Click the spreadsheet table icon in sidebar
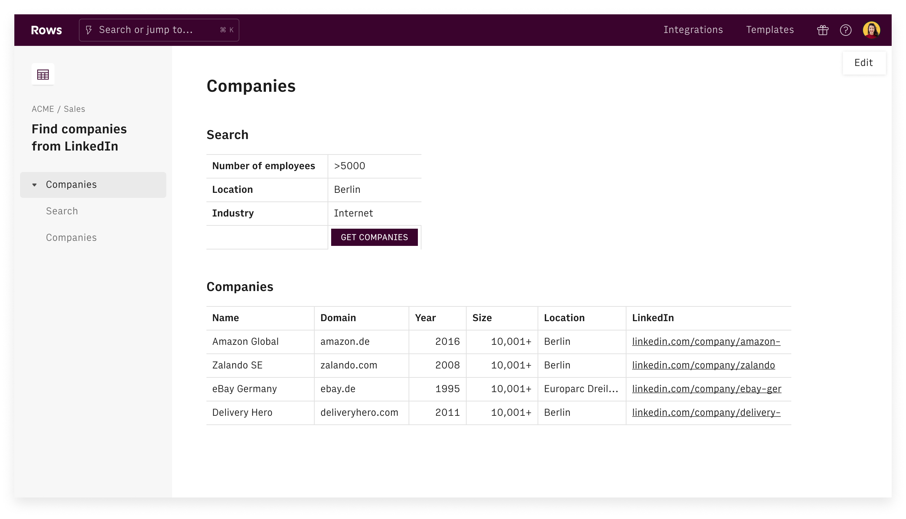This screenshot has width=906, height=519. (43, 75)
